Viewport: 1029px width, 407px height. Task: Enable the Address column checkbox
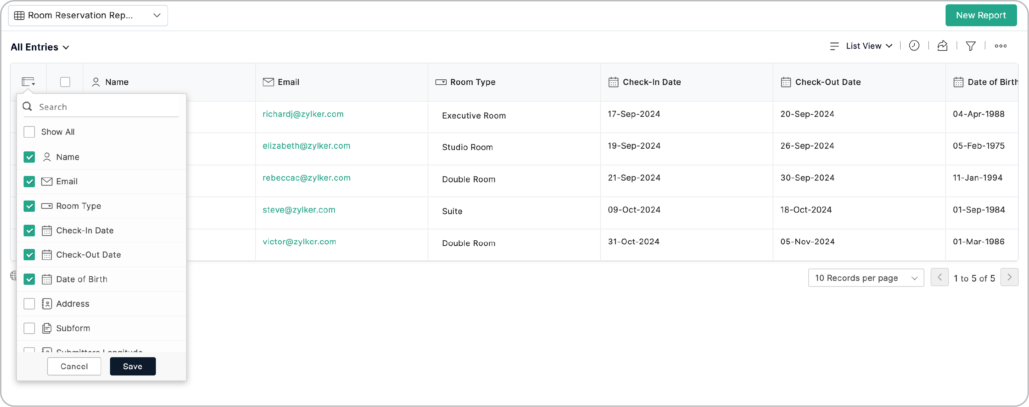pos(29,304)
